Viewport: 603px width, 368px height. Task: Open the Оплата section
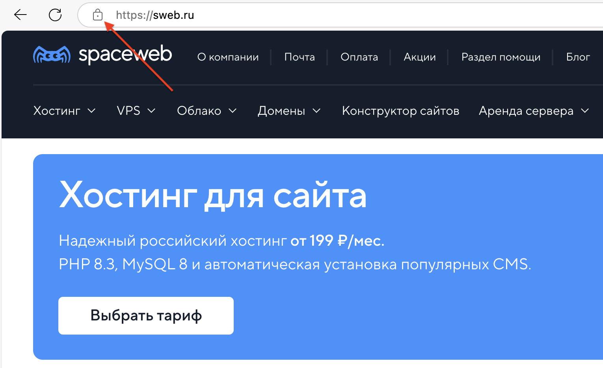359,57
